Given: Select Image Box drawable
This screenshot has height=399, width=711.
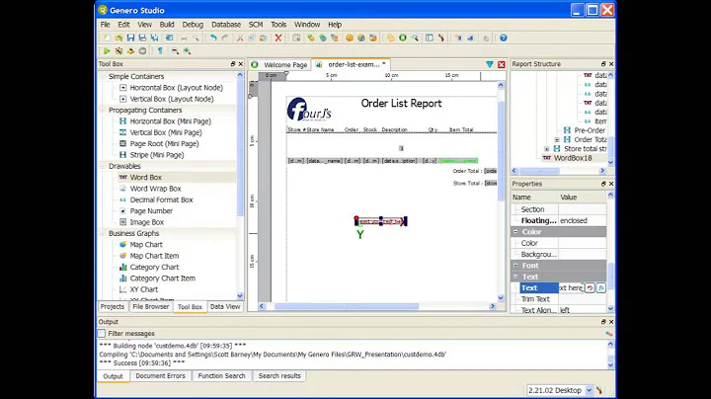Looking at the screenshot, I should pos(147,222).
